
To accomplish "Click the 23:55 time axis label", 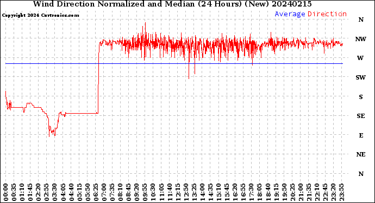I will click(x=341, y=192).
